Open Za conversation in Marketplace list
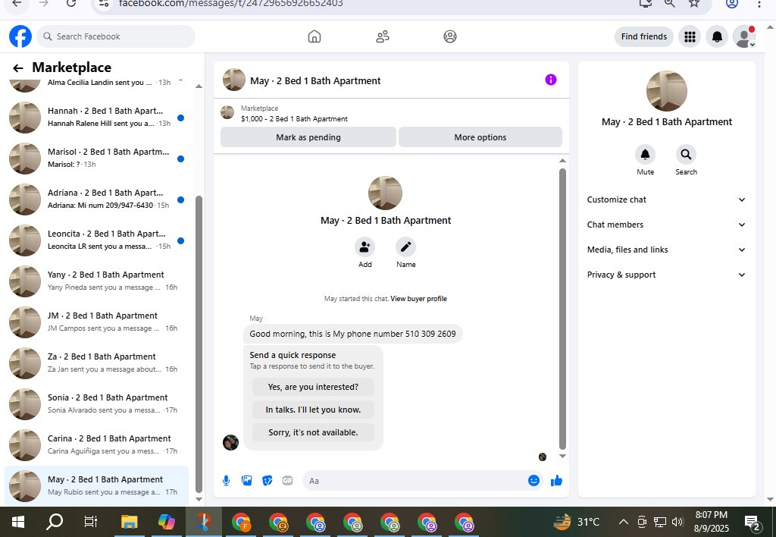This screenshot has width=776, height=537. (96, 363)
